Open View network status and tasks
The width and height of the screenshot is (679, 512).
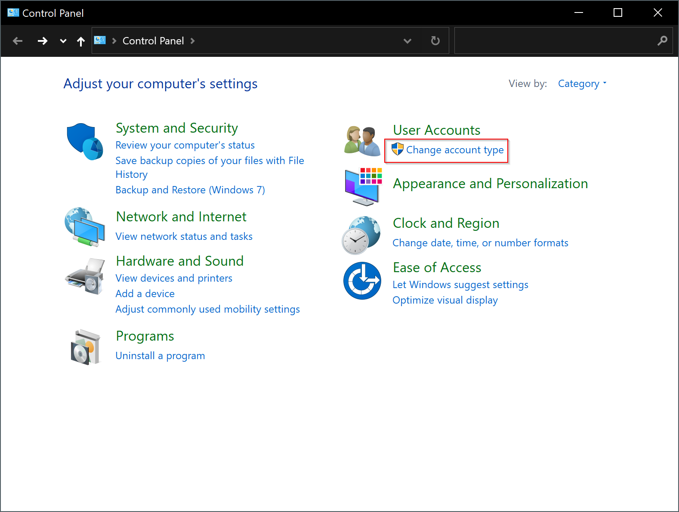(184, 236)
